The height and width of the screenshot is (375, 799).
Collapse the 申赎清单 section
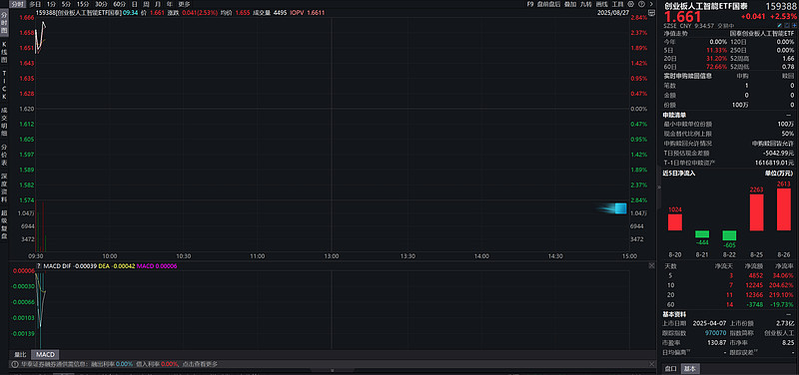click(789, 115)
